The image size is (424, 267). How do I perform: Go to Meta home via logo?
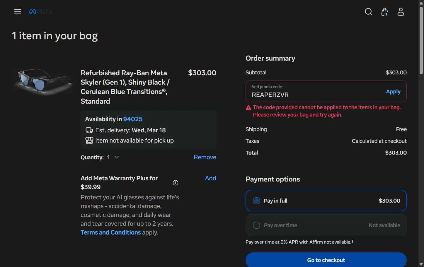40,12
